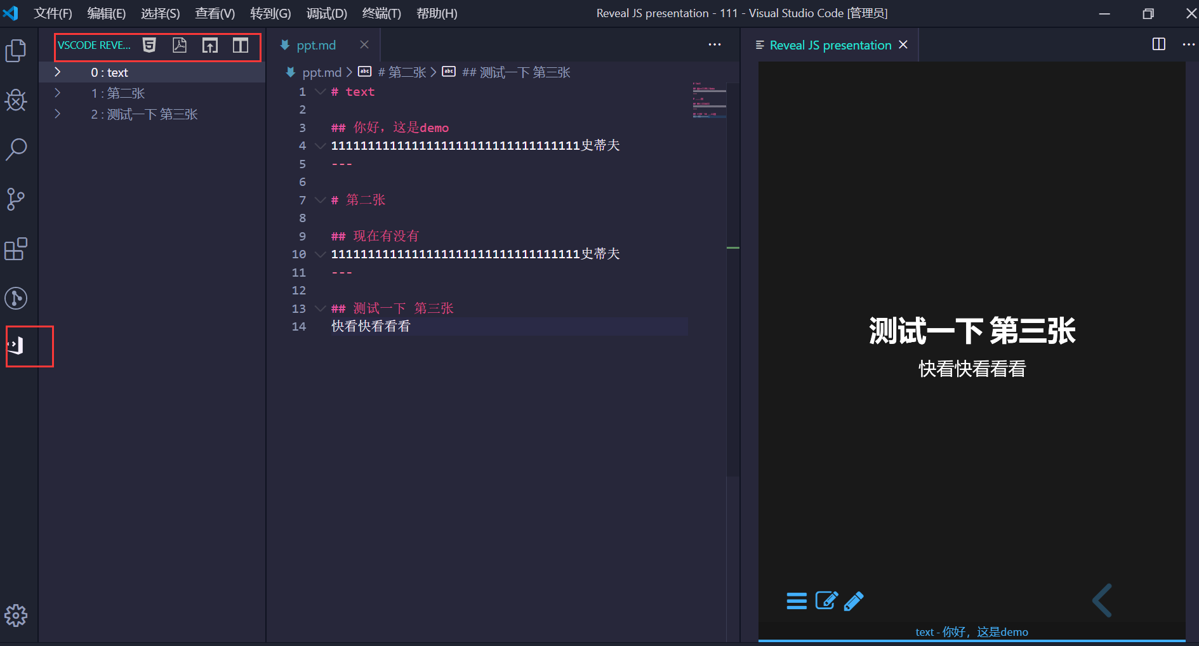Open the Extensions view
Viewport: 1199px width, 646px height.
tap(15, 249)
